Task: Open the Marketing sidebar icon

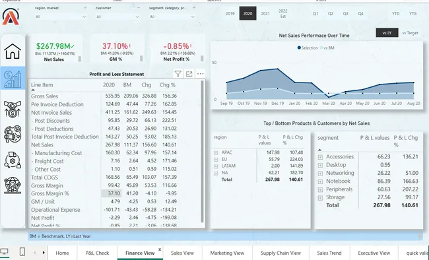Action: click(x=13, y=134)
